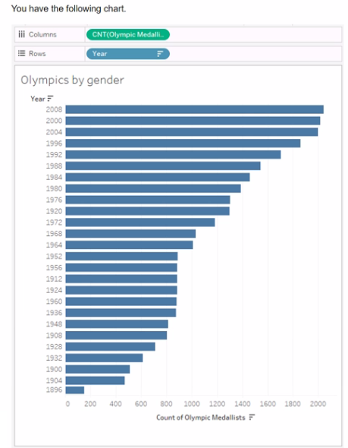Select the CNT(Olympic Medalli.. pill

click(x=128, y=35)
